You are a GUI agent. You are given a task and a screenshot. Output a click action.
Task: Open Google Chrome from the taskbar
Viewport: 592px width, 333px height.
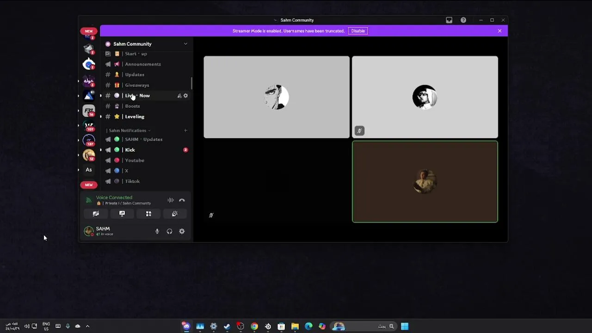254,327
